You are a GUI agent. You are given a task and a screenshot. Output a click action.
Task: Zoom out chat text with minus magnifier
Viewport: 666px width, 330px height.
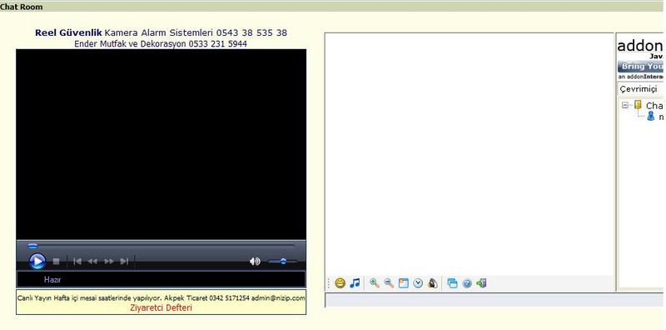389,283
